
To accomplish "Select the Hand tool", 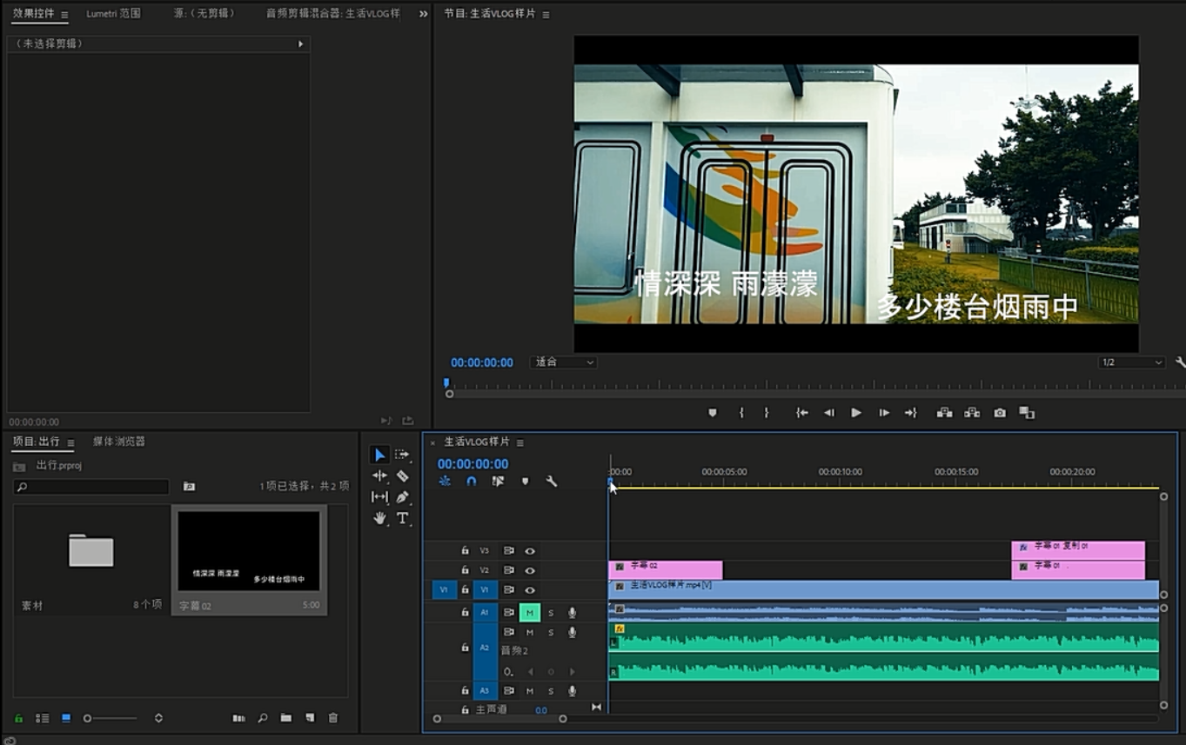I will point(379,518).
